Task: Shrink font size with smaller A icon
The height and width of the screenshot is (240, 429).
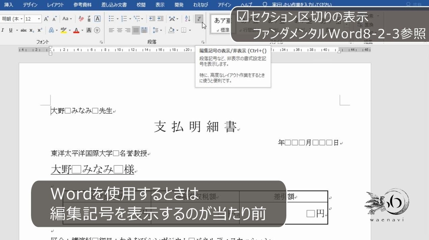Action: (55, 19)
